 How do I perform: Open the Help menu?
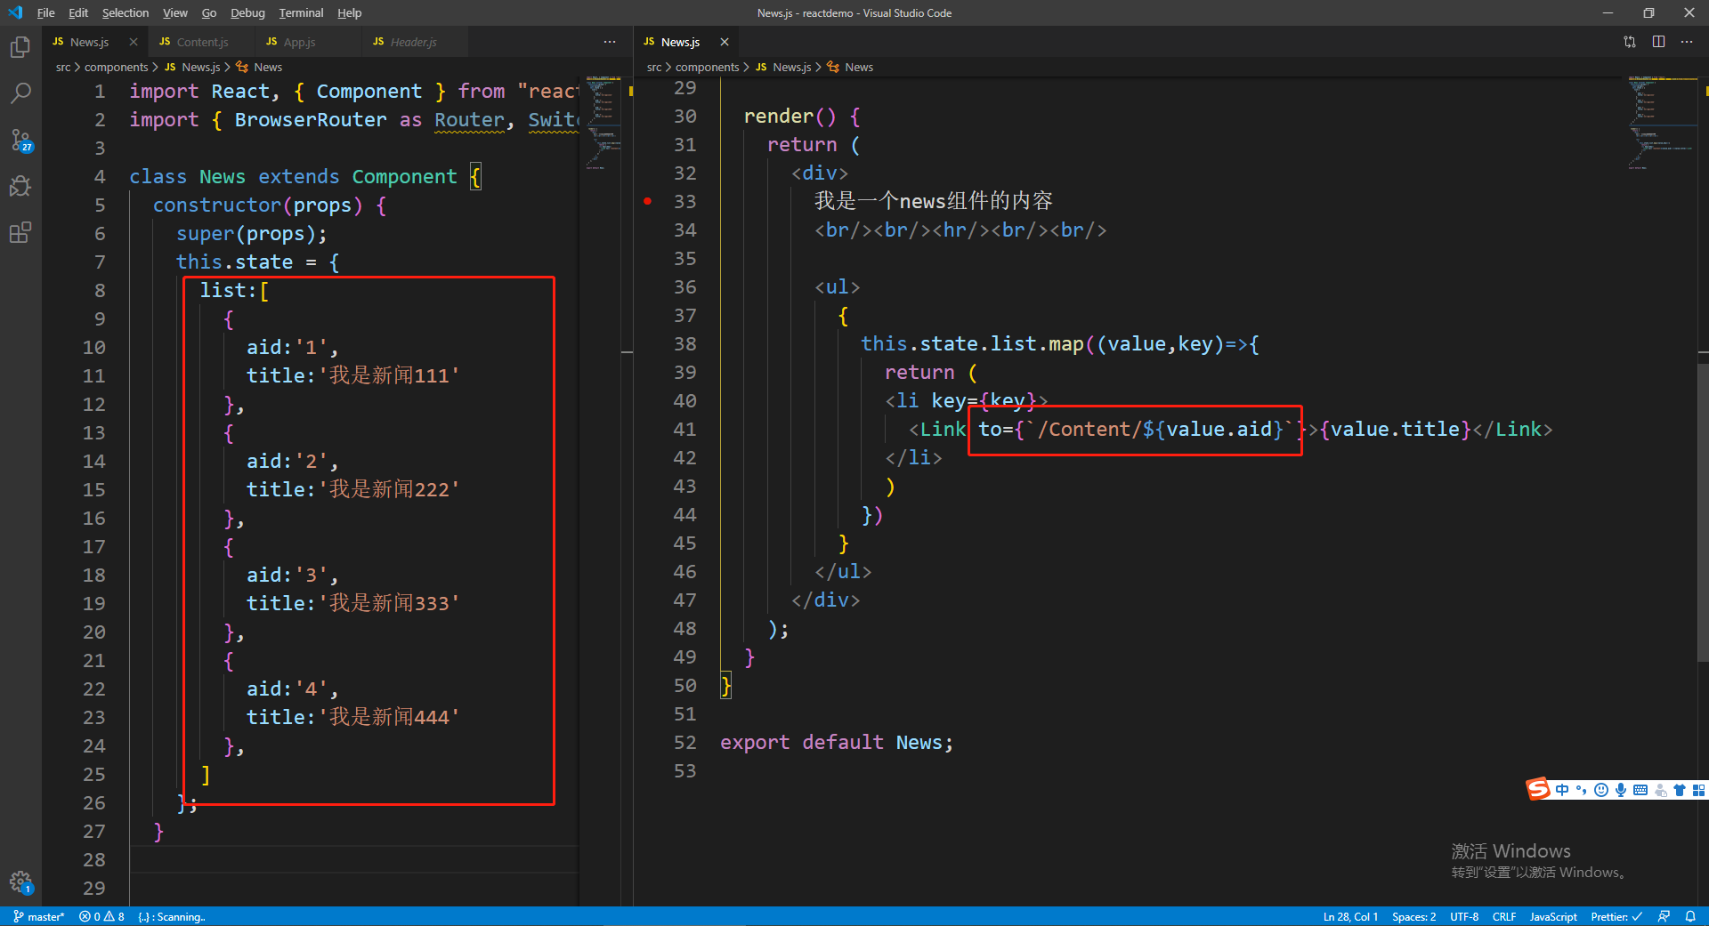coord(350,12)
